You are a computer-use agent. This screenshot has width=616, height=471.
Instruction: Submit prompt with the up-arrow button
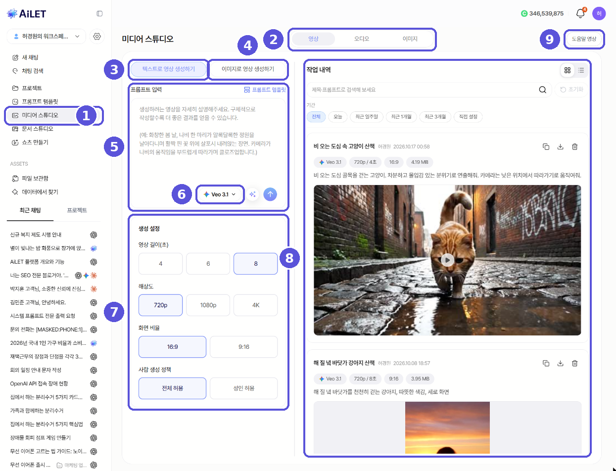pos(270,194)
